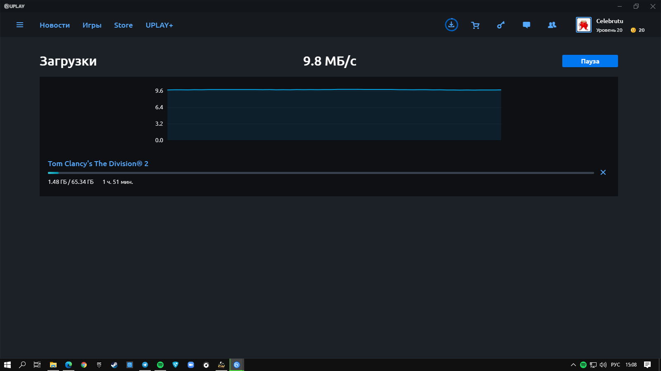Click the 9.6 graph axis label
The width and height of the screenshot is (661, 371).
(x=159, y=91)
